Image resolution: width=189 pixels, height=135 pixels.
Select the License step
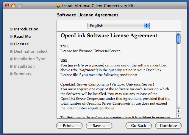21,44
